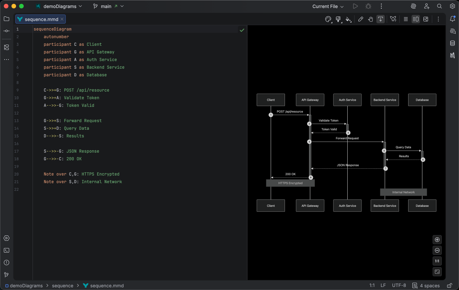The height and width of the screenshot is (290, 459).
Task: Toggle the scroll-sync arrow button in preview toolbar
Action: coord(381,19)
